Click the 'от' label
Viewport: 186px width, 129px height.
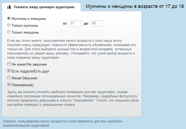click(x=65, y=24)
